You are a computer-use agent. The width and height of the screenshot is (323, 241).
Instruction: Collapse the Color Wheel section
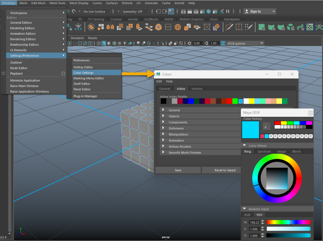coord(244,145)
